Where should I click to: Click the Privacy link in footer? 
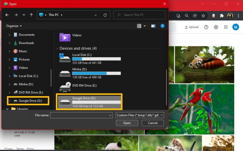9,149
